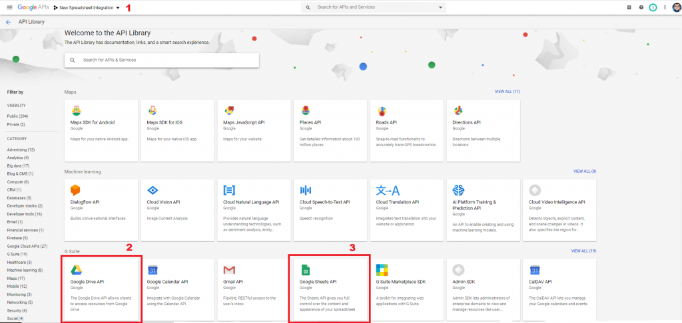Click the AI Platform brain icon
This screenshot has height=323, width=682.
tap(458, 190)
